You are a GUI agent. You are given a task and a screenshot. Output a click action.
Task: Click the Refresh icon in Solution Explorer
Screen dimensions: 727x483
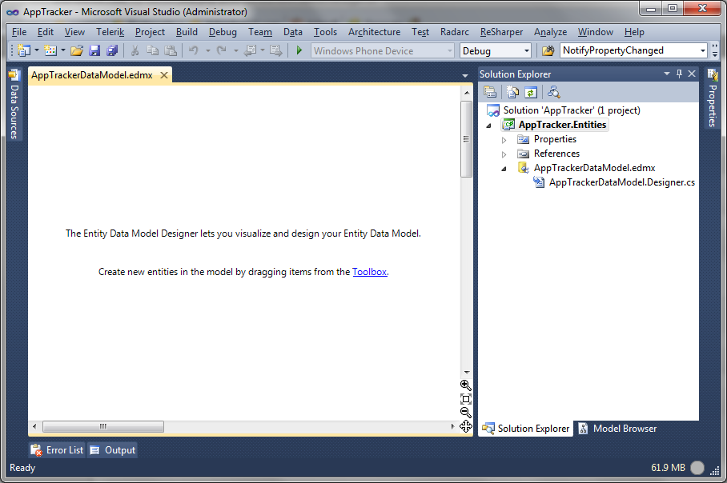(x=530, y=92)
